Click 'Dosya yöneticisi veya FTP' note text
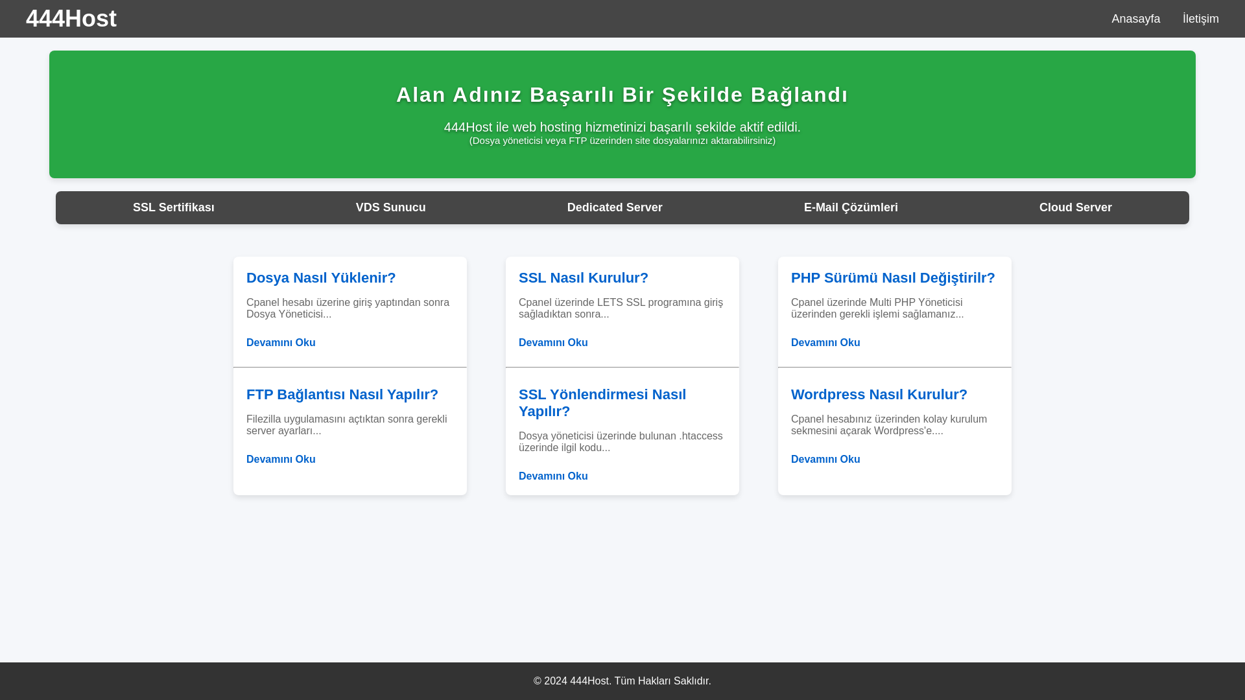Viewport: 1245px width, 700px height. tap(622, 141)
